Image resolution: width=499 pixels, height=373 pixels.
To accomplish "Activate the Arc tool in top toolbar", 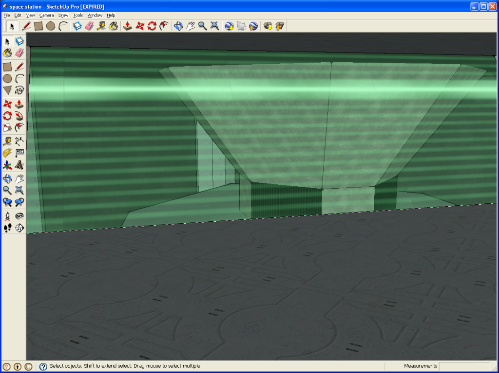I will [x=63, y=26].
